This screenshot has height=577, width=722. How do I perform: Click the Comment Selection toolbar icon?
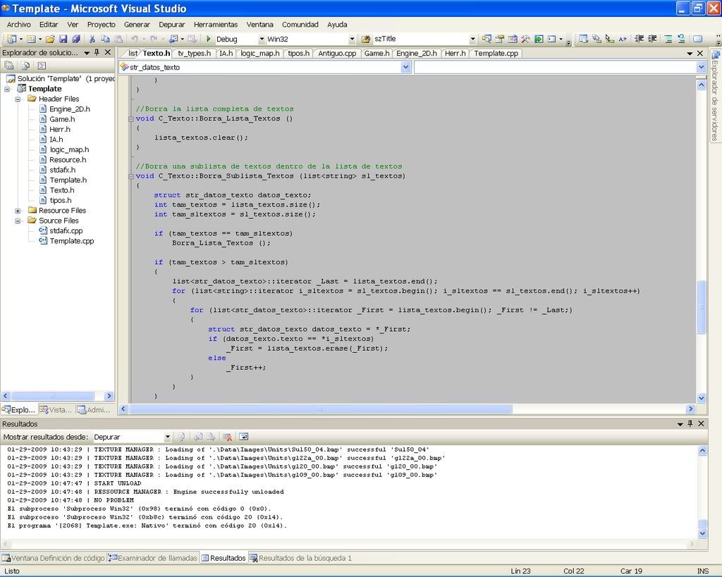coord(668,39)
